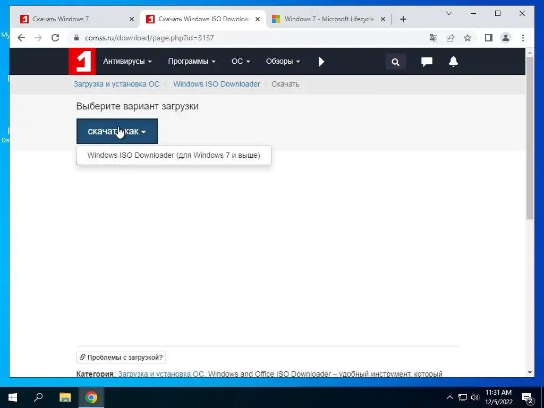Open the tab search chevron
Image resolution: width=544 pixels, height=408 pixels.
(448, 13)
